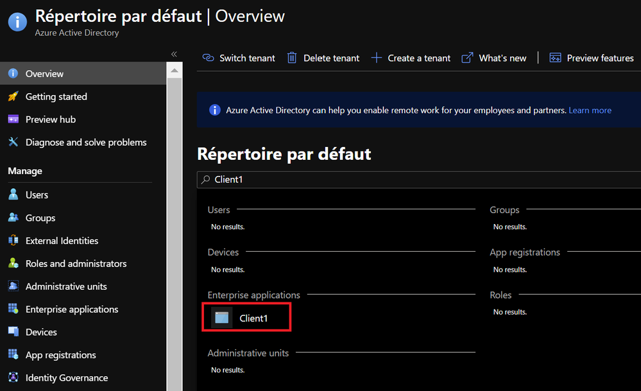Click the Overview info icon in sidebar

(x=13, y=73)
